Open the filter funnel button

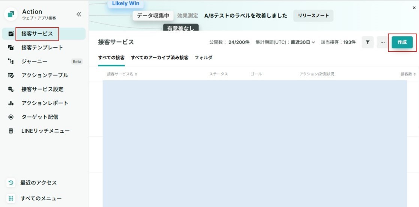tap(368, 42)
